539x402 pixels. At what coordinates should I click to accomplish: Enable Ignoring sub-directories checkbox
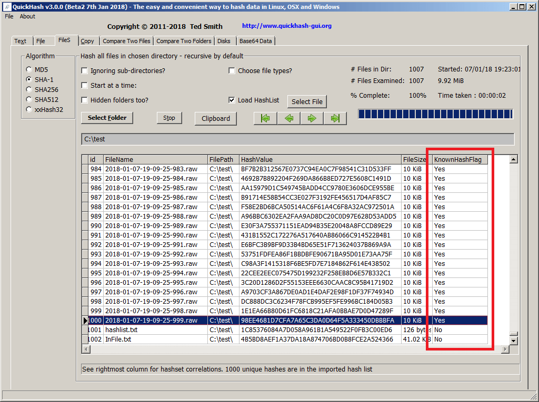click(84, 70)
